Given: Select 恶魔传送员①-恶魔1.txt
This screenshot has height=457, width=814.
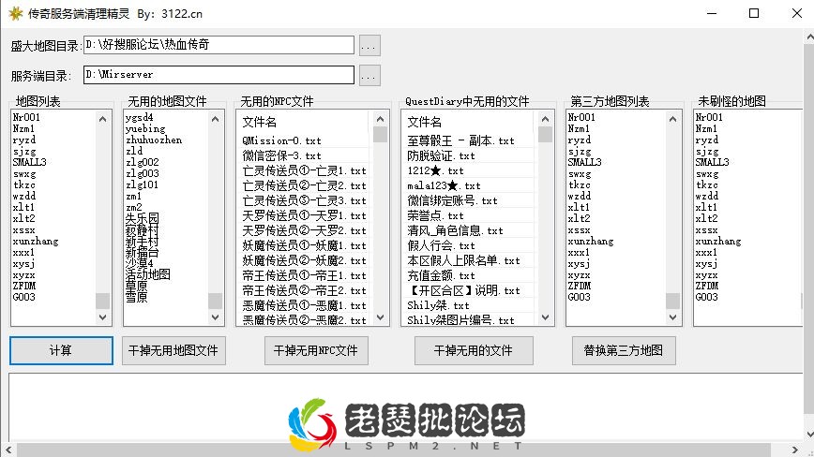Looking at the screenshot, I should (x=304, y=305).
